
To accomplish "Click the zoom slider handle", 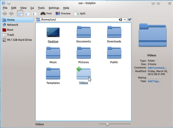I will coord(107,124).
